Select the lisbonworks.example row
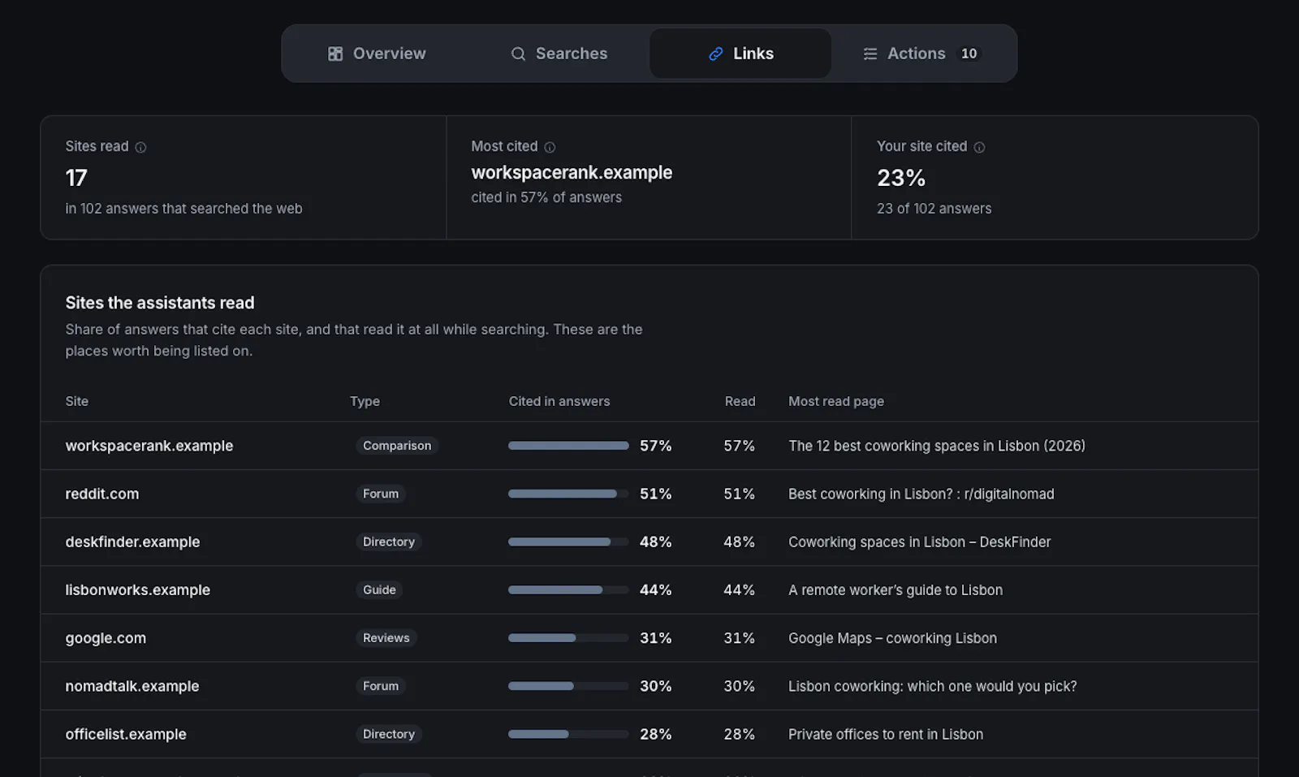The height and width of the screenshot is (777, 1299). (x=649, y=589)
